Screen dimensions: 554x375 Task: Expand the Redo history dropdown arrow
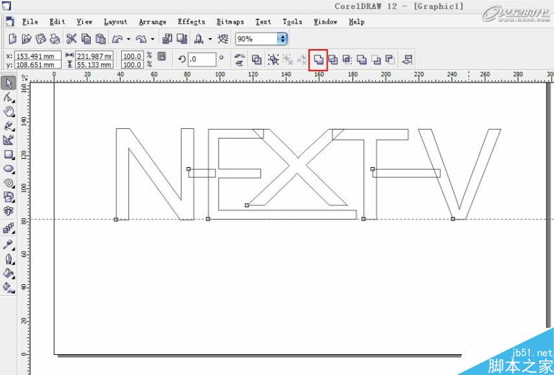click(x=152, y=39)
